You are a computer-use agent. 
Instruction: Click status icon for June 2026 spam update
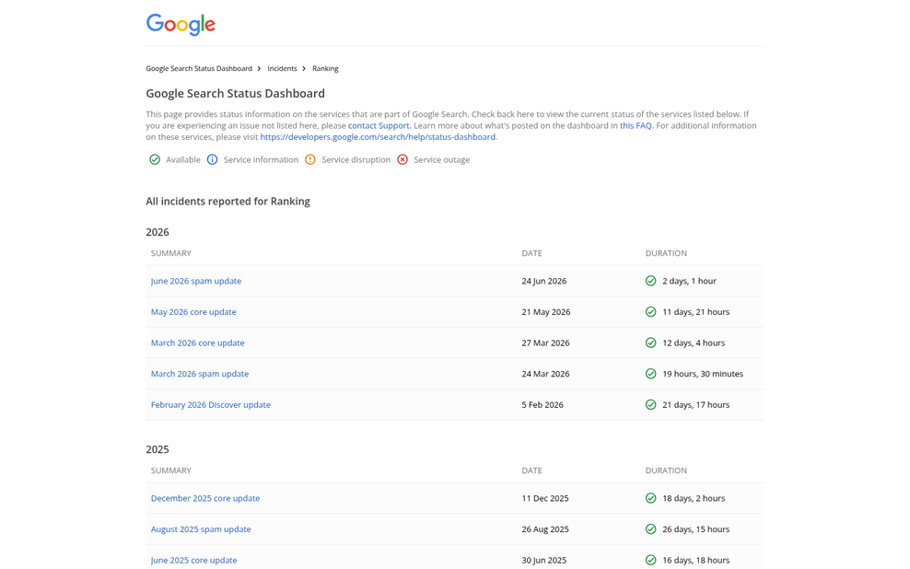tap(650, 281)
